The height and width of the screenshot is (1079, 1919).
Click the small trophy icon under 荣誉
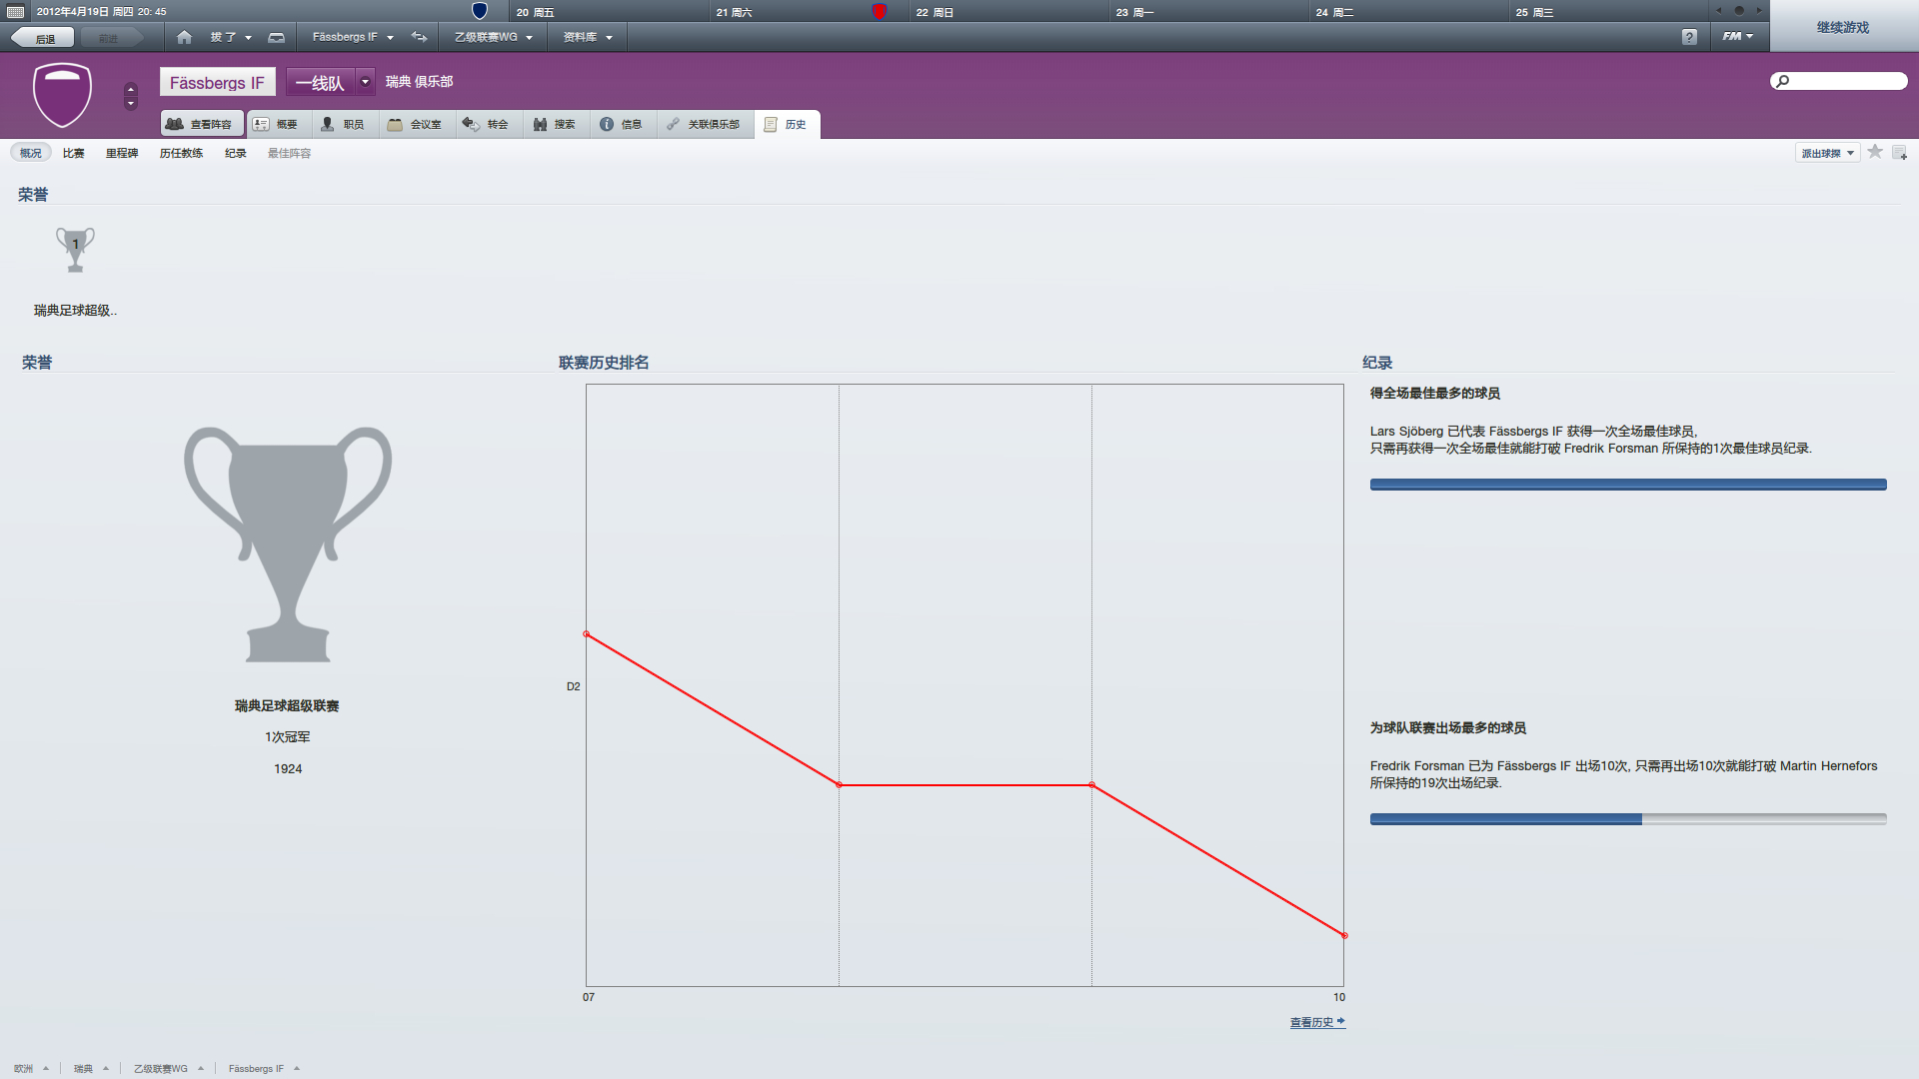click(75, 250)
